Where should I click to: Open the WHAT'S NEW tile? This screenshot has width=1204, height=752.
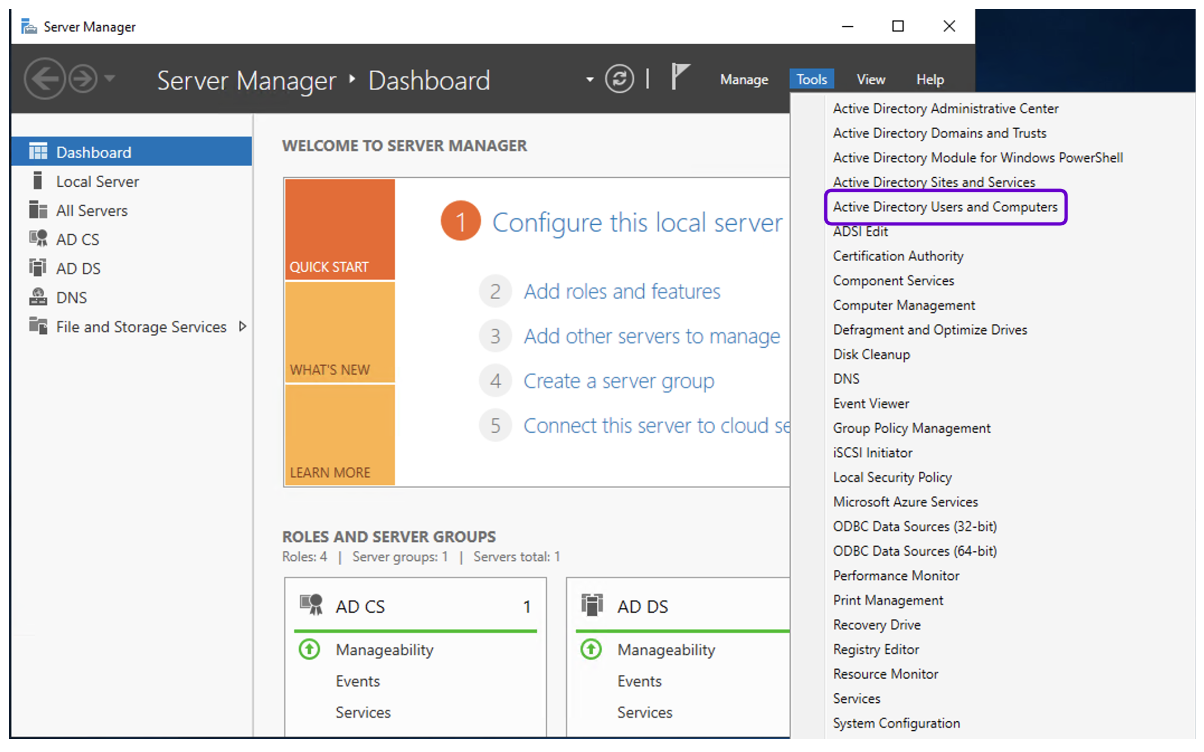coord(339,332)
